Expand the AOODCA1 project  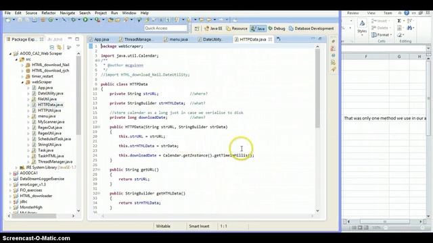[x=11, y=173]
